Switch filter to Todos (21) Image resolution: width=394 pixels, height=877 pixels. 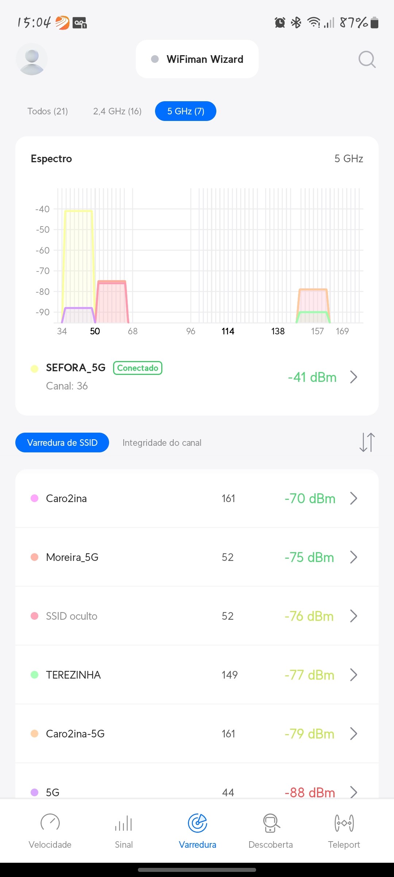point(48,111)
